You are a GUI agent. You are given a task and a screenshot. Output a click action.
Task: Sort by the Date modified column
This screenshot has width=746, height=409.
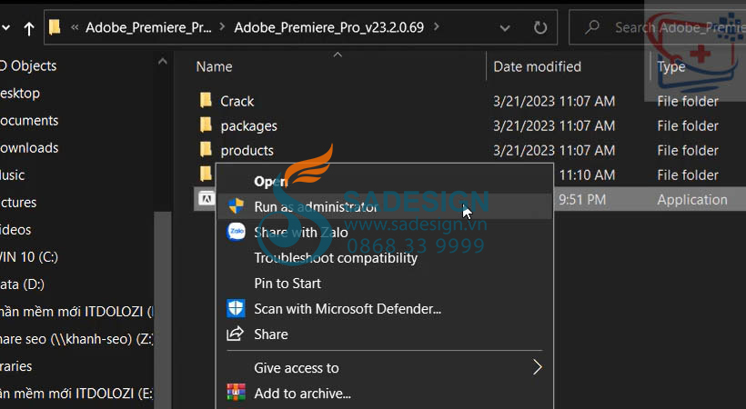click(537, 66)
